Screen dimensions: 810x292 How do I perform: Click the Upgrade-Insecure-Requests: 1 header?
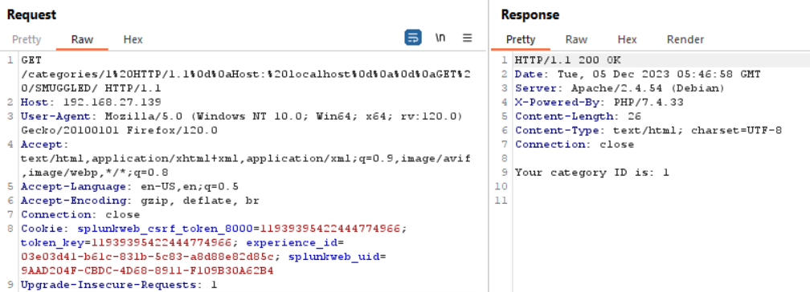pyautogui.click(x=119, y=285)
